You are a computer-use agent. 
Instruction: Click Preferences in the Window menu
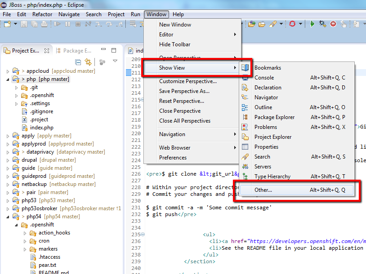173,158
